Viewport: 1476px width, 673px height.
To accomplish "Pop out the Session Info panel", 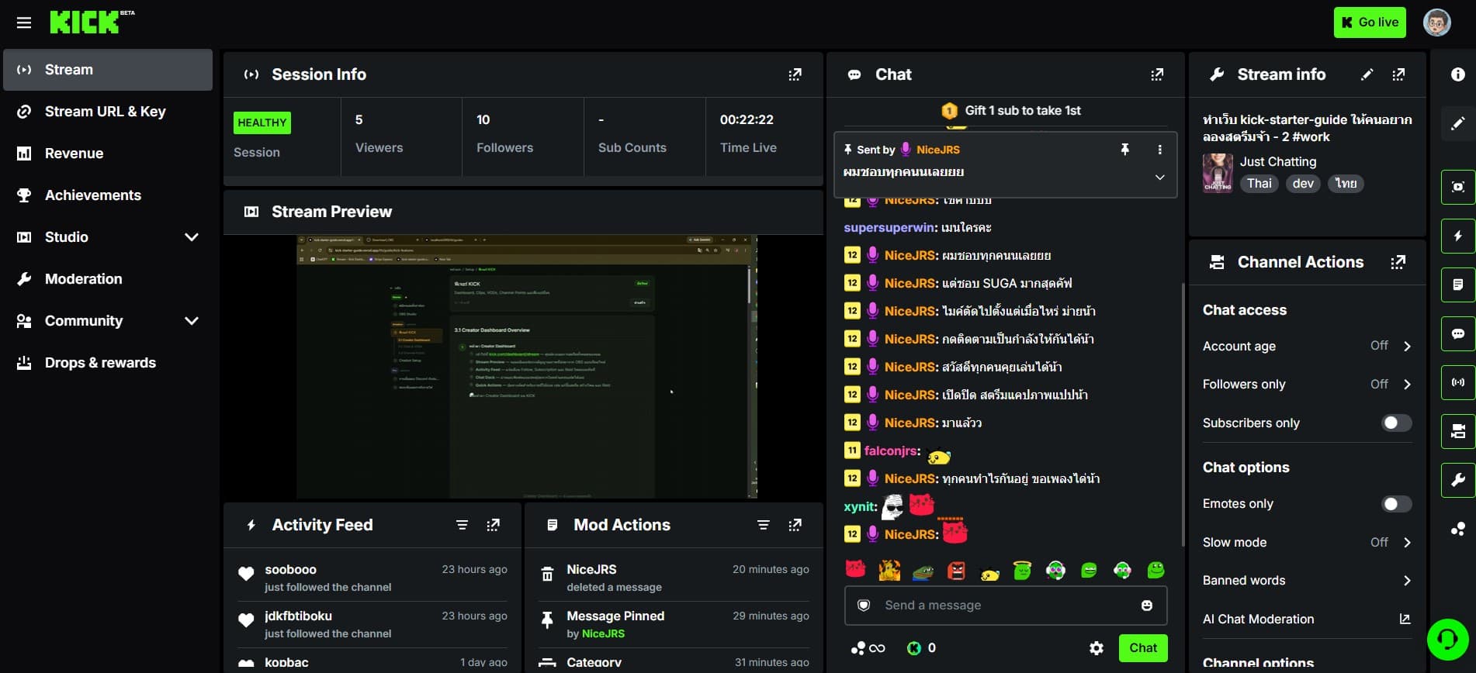I will pos(795,74).
